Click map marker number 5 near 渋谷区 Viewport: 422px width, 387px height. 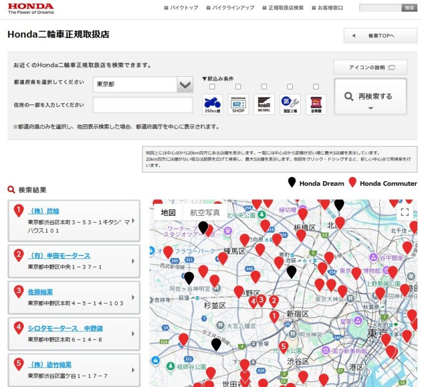coord(283,347)
